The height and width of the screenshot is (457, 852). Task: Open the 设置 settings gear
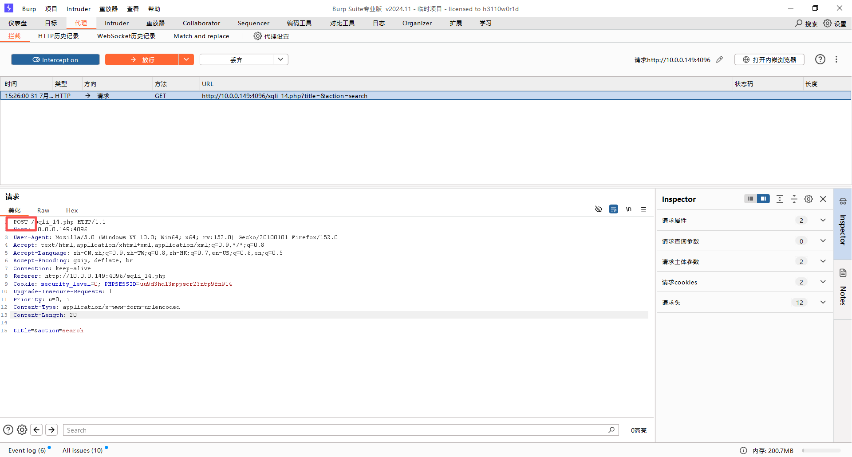tap(835, 23)
